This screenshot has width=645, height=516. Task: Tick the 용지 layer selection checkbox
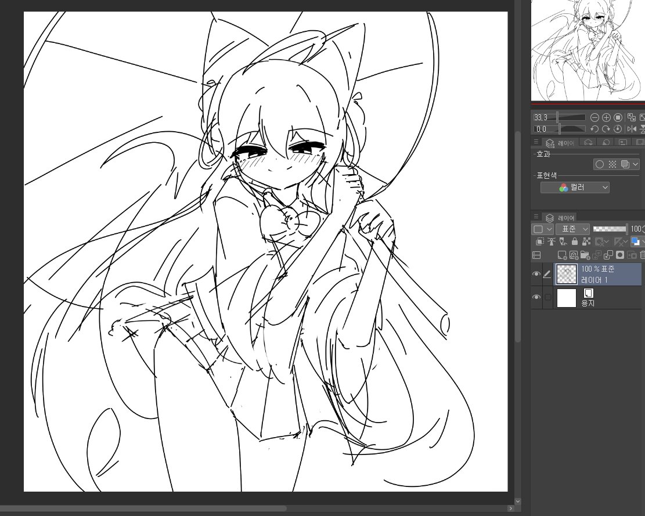pos(547,297)
